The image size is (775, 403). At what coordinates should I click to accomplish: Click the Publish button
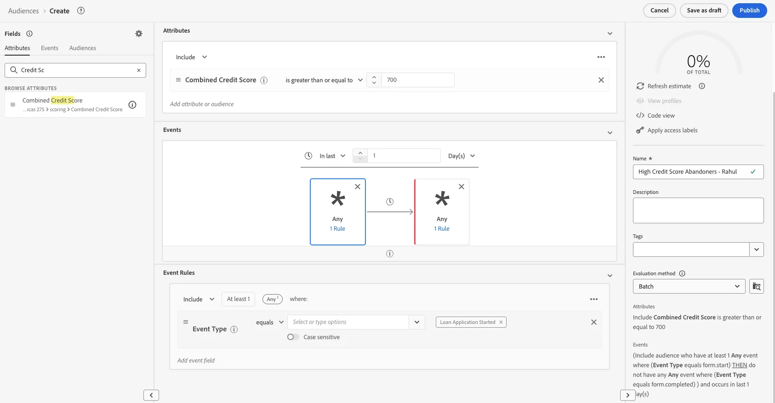[749, 11]
